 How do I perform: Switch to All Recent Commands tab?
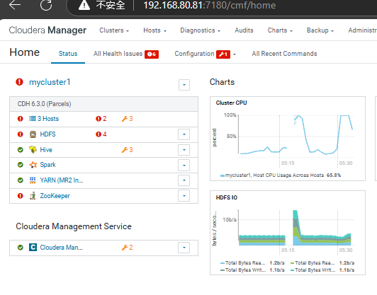tap(284, 54)
